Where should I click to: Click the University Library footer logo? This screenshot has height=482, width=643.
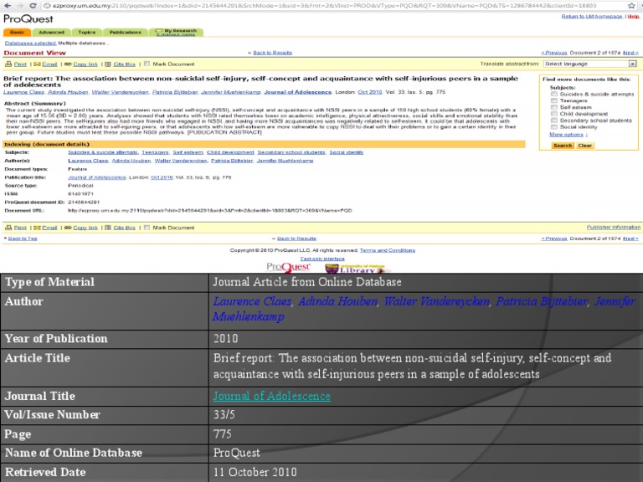point(357,269)
